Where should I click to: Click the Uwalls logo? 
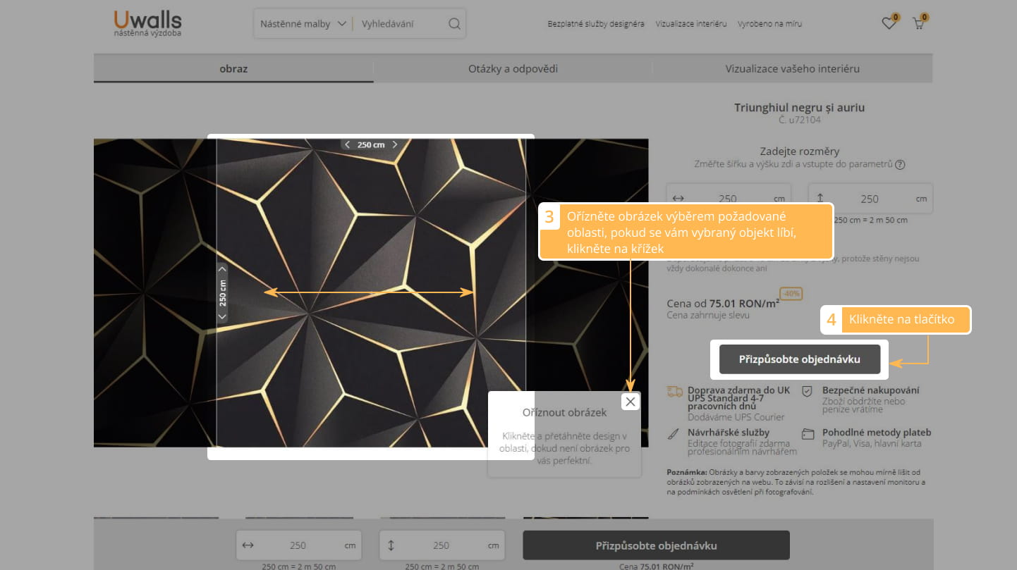tap(147, 23)
